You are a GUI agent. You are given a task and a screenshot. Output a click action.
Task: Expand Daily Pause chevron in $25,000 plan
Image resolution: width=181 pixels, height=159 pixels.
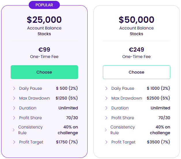tap(14, 88)
